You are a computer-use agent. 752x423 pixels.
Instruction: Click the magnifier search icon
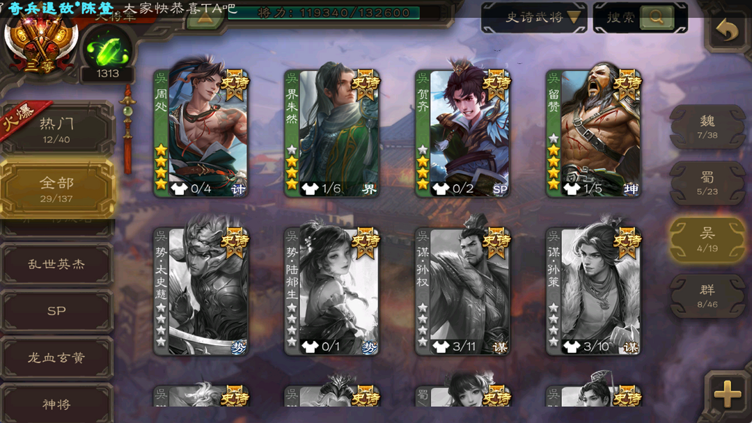click(656, 17)
